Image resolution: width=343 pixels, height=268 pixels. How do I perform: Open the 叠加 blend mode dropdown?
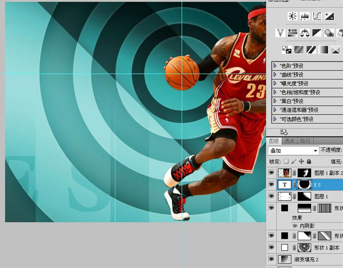(x=293, y=150)
